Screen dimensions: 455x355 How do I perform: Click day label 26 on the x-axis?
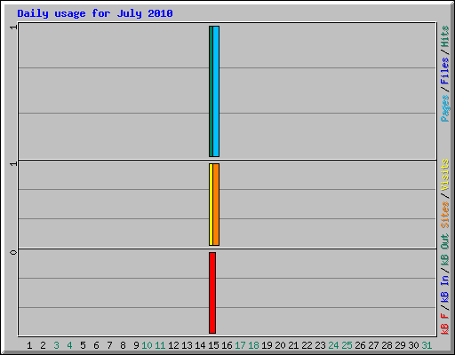tap(360, 345)
